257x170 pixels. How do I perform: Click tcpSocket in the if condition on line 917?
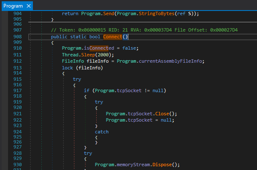point(129,90)
